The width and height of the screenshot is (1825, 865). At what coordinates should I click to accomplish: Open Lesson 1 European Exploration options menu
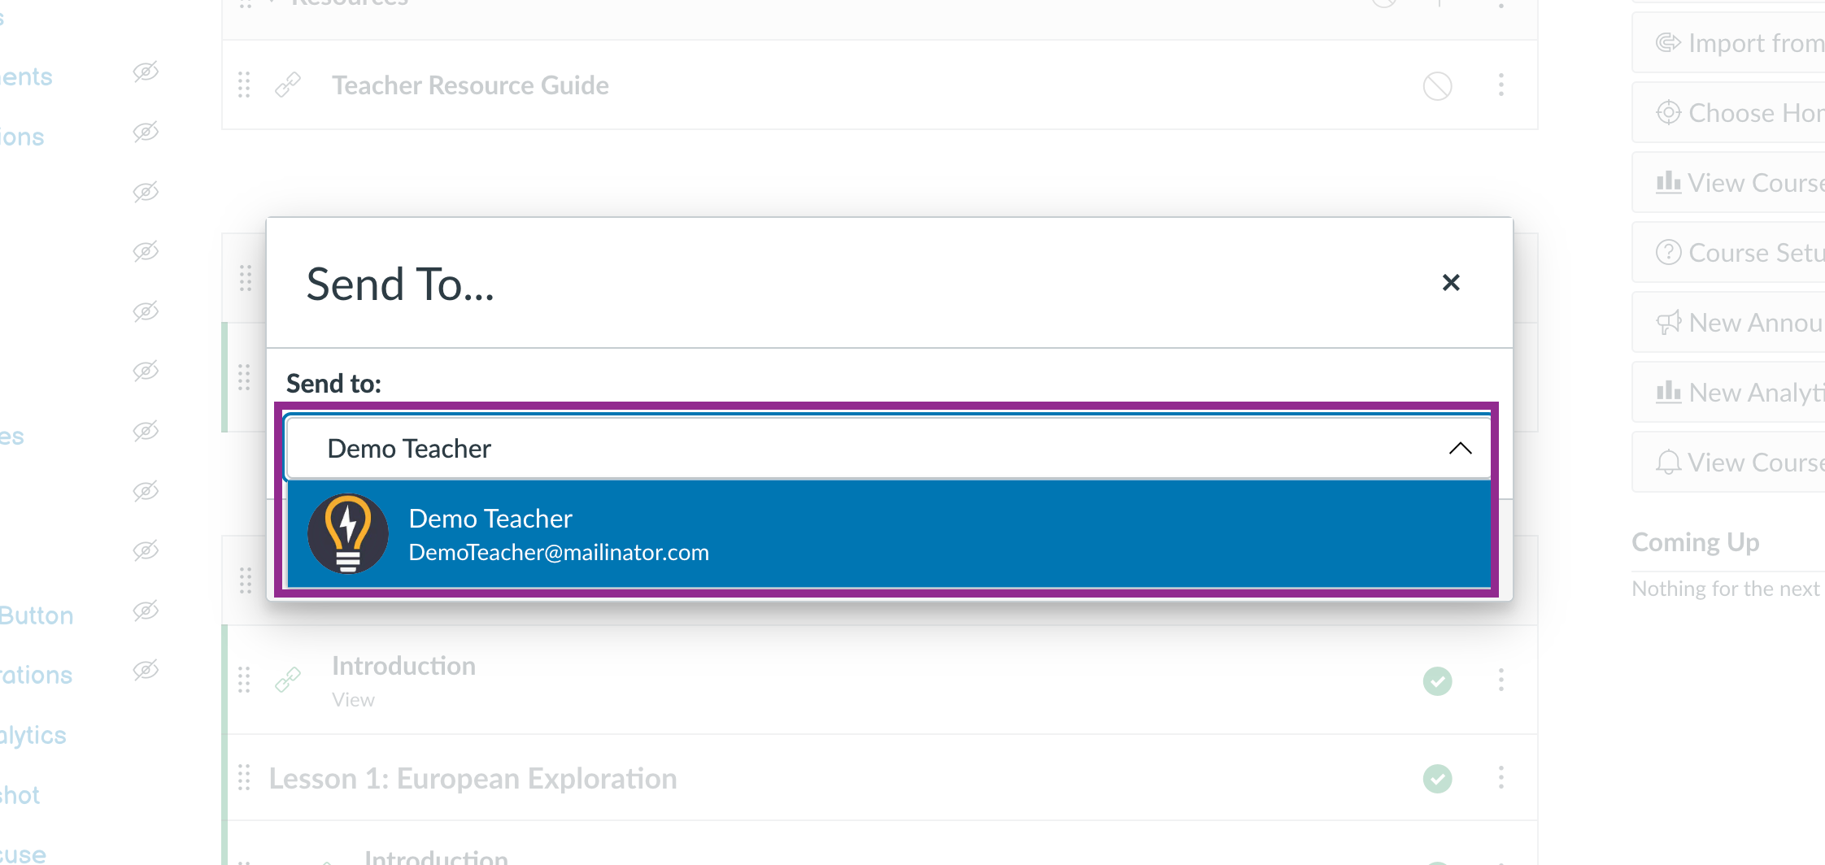[1501, 778]
